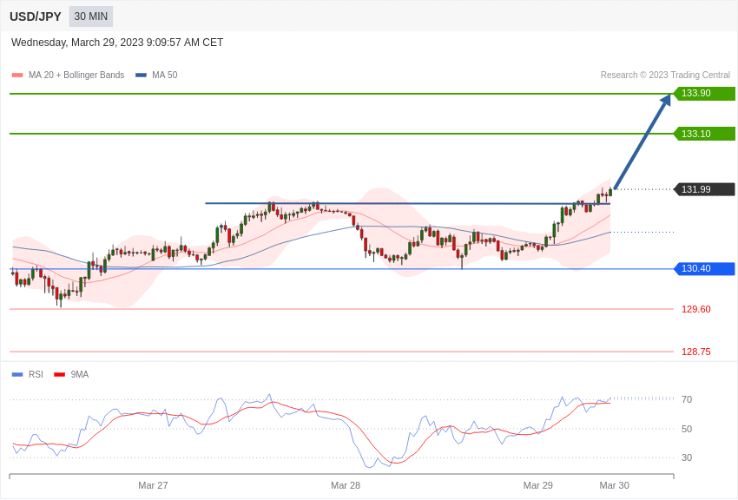Click the 30 MIN timeframe badge
The image size is (738, 500).
point(91,16)
